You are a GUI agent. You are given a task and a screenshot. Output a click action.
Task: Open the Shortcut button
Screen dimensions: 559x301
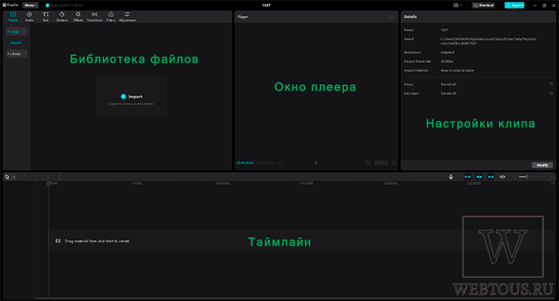pyautogui.click(x=484, y=6)
